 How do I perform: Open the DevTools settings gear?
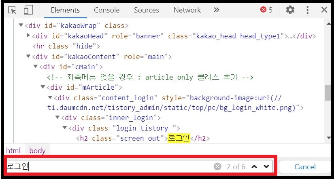point(290,10)
